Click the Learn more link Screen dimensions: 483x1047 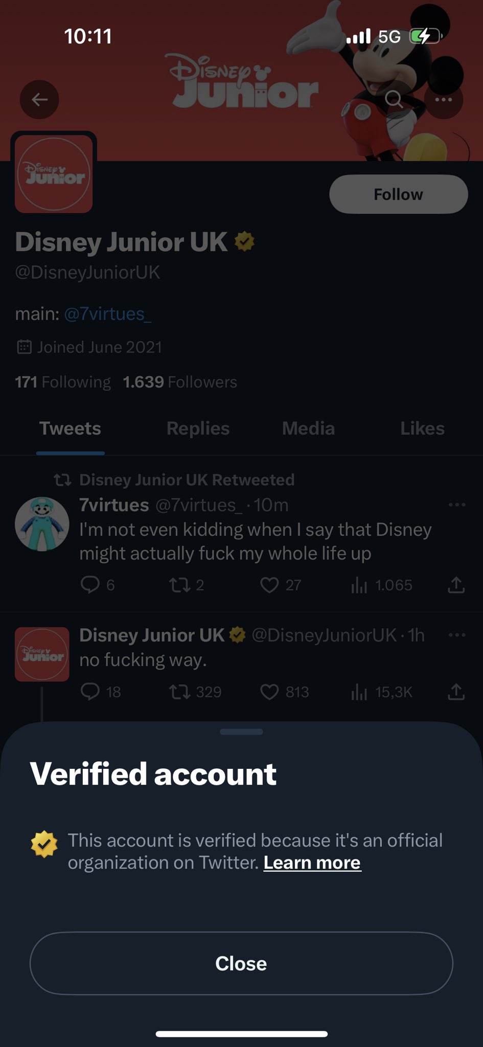pyautogui.click(x=312, y=863)
